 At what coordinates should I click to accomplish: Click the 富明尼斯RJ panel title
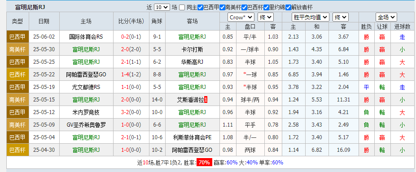pos(30,7)
